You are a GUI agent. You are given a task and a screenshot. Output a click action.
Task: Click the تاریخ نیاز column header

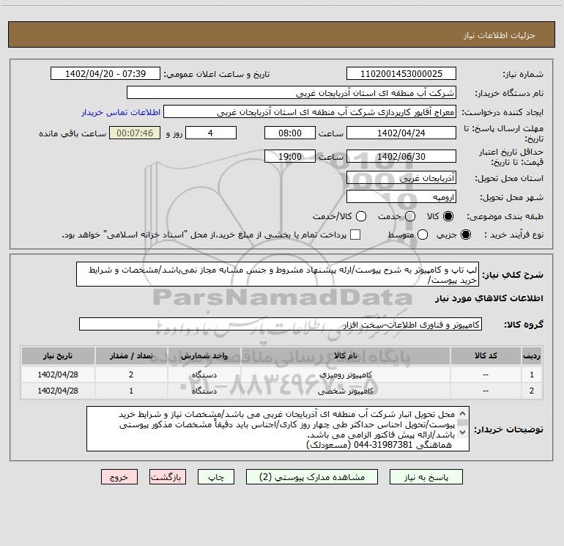click(x=58, y=355)
